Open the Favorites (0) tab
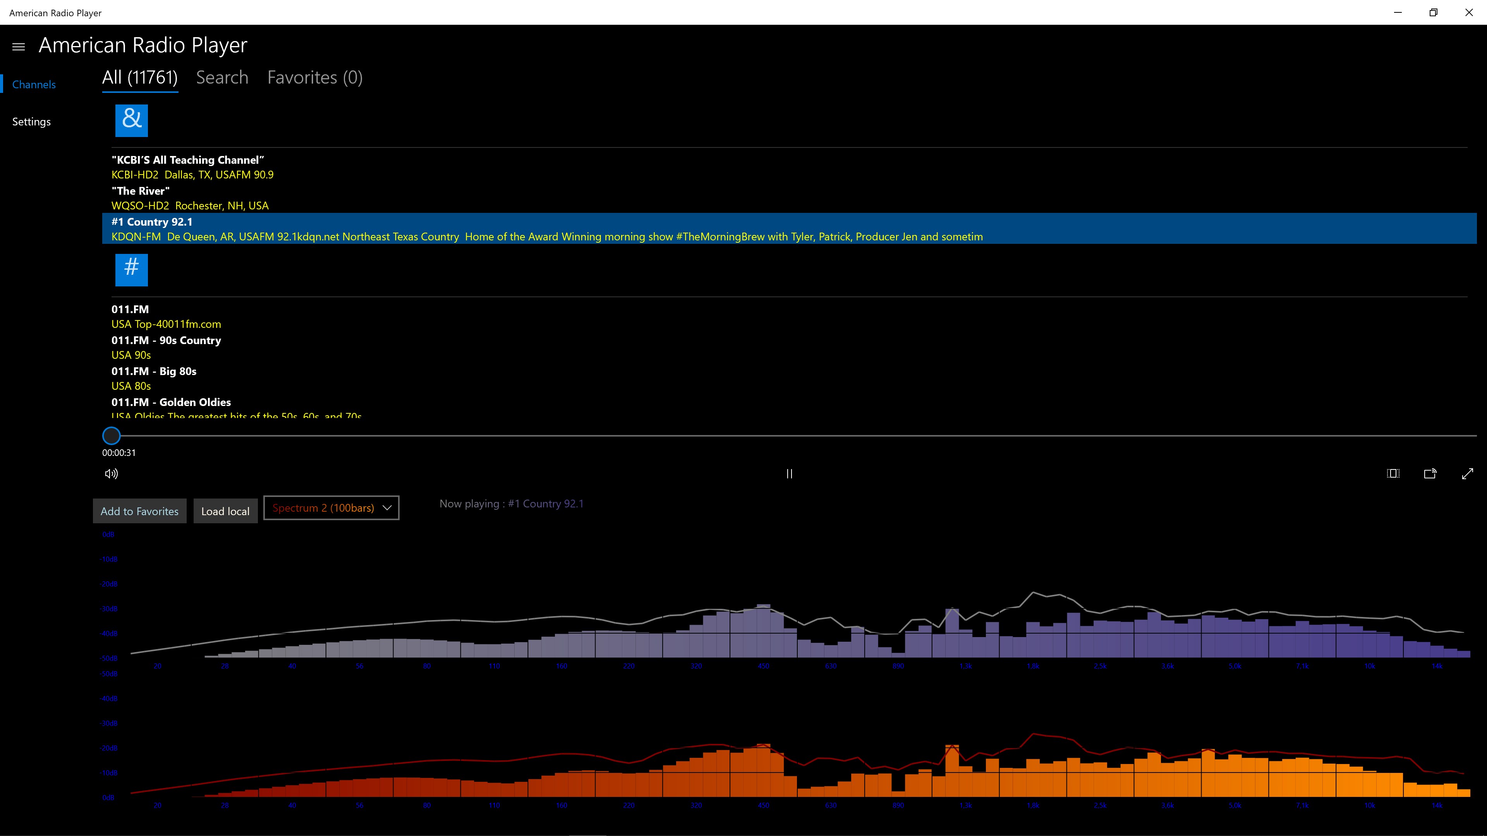The image size is (1487, 836). click(x=314, y=78)
